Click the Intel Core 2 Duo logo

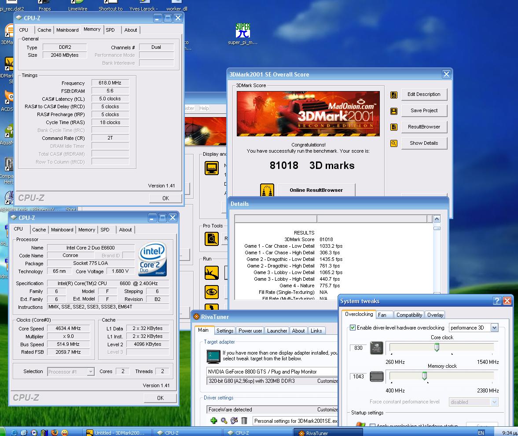coord(152,259)
